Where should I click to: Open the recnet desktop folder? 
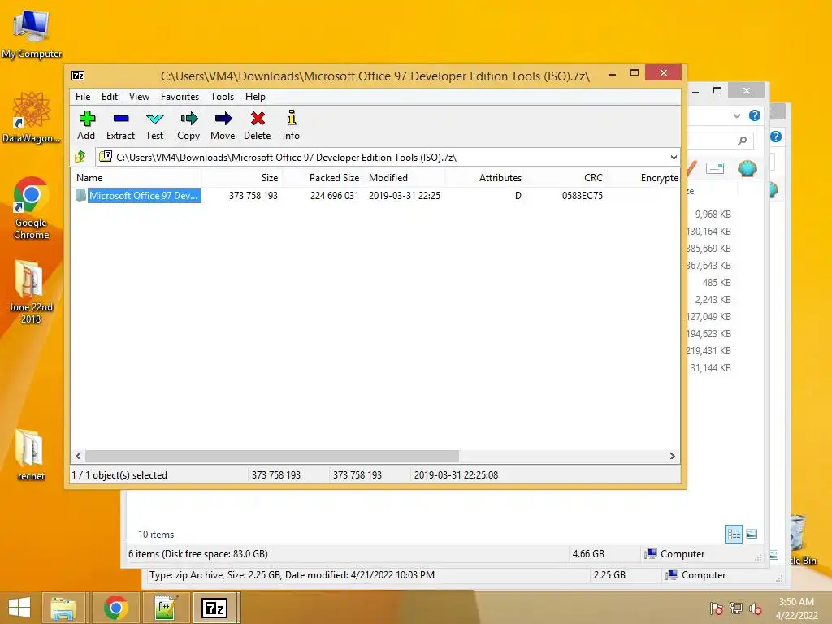click(x=31, y=455)
